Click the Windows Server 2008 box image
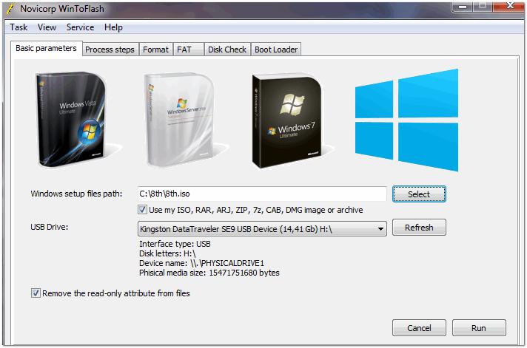This screenshot has width=527, height=348. click(x=180, y=120)
